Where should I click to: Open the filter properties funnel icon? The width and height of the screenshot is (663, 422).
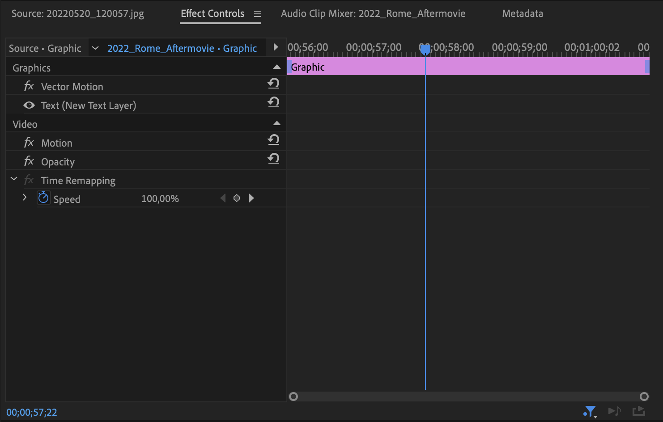pyautogui.click(x=590, y=411)
